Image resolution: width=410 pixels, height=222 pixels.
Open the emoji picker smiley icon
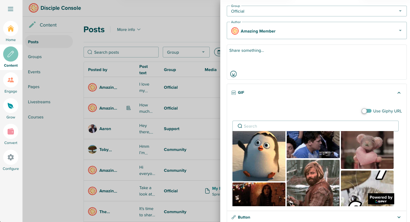point(233,74)
